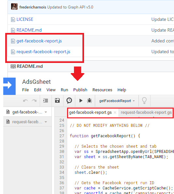Open the LICENSE file link
The image size is (174, 194).
[25, 20]
